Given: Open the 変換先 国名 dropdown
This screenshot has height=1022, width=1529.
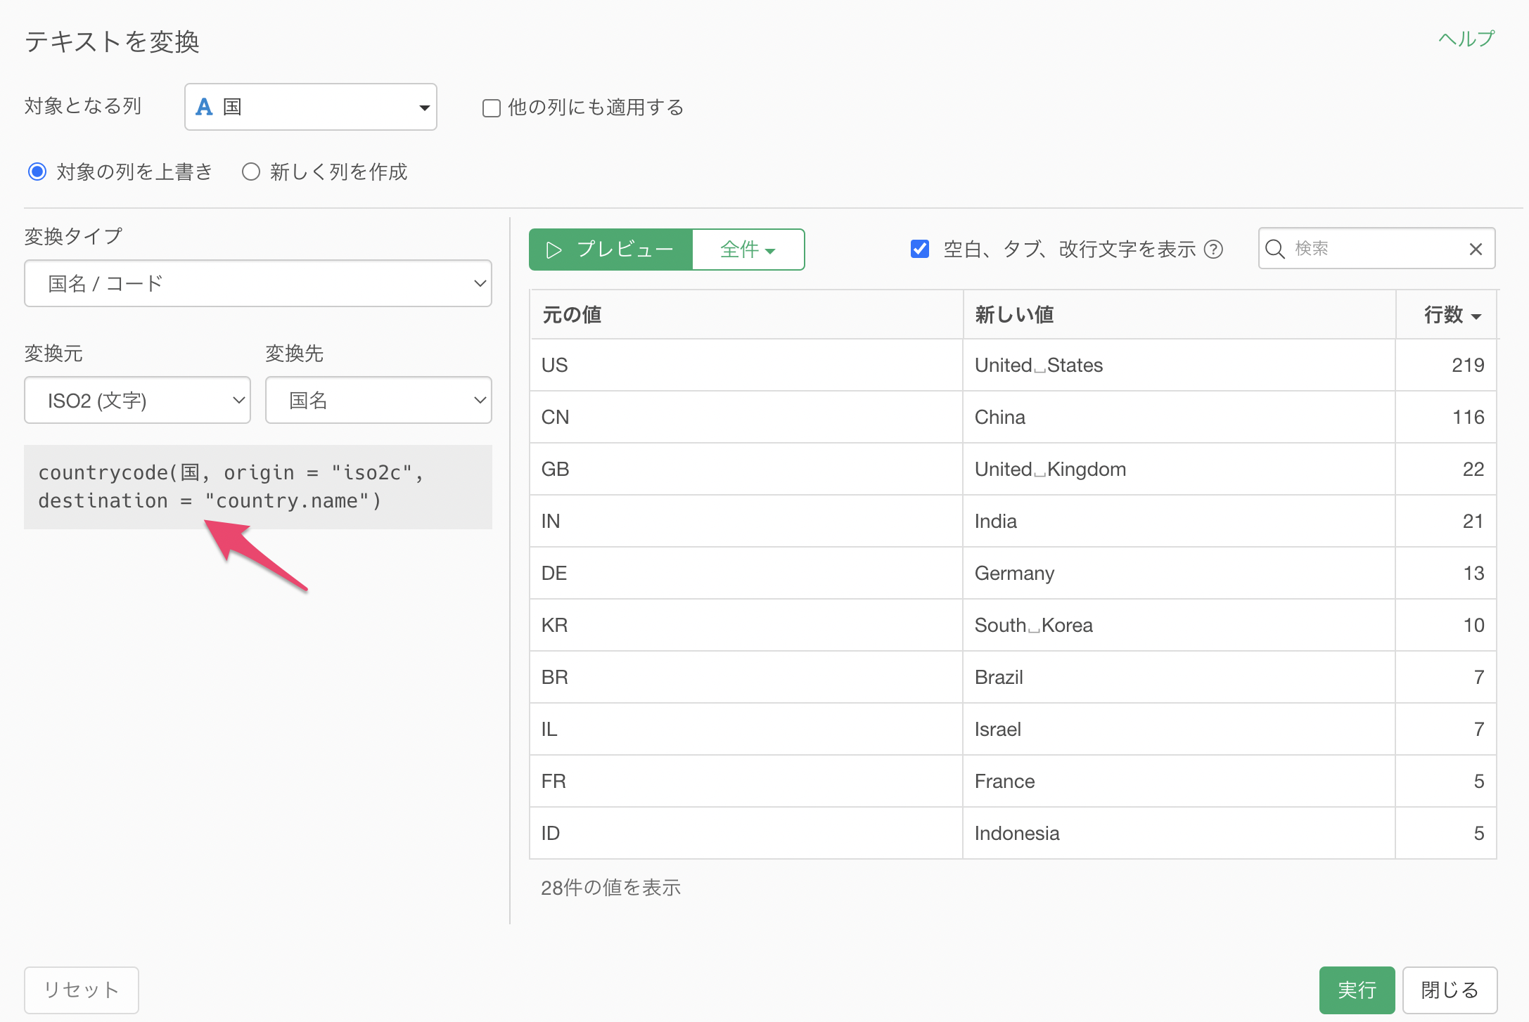Looking at the screenshot, I should coord(378,400).
